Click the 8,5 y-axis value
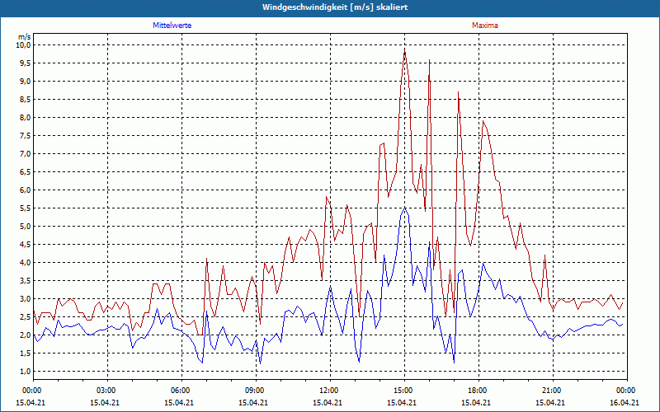Screen dimensions: 660x412 point(26,99)
